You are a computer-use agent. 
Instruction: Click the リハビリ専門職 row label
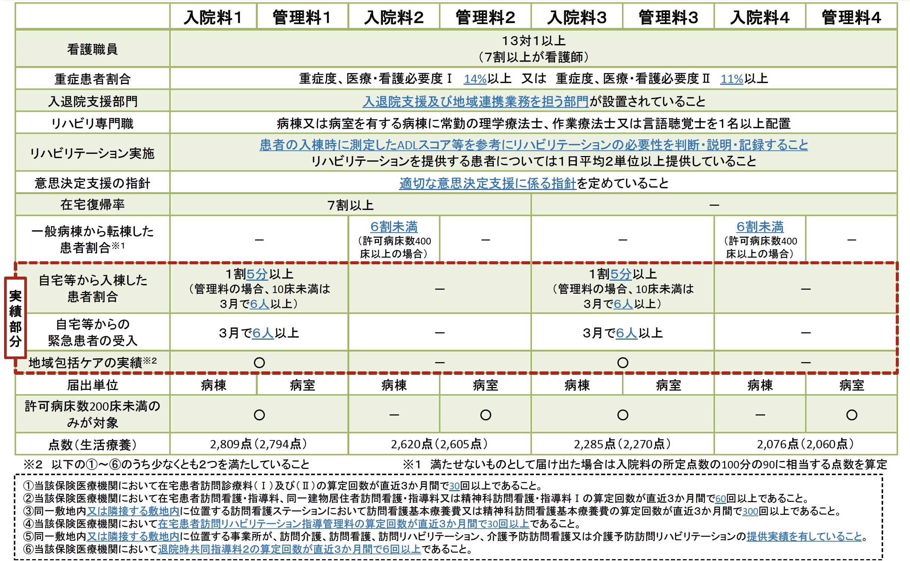click(92, 123)
